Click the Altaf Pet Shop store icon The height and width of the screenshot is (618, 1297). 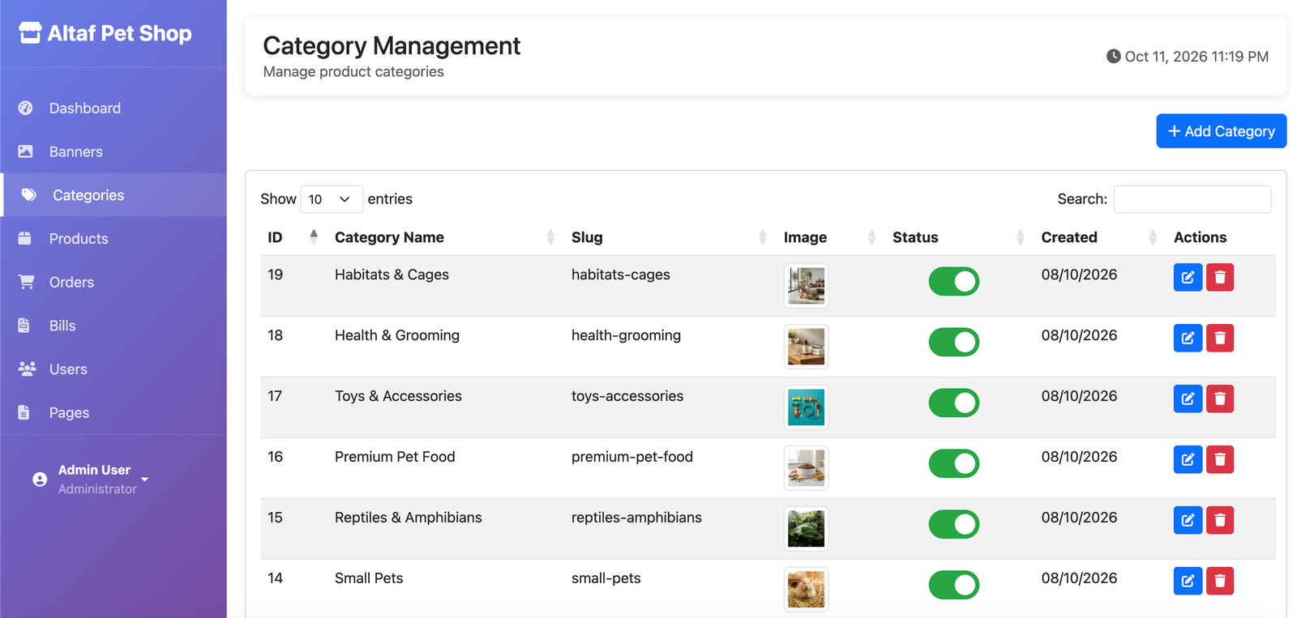[30, 33]
